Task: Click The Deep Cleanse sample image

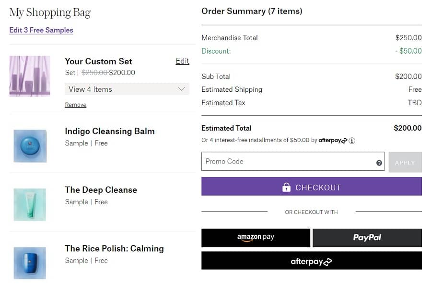Action: pos(30,204)
